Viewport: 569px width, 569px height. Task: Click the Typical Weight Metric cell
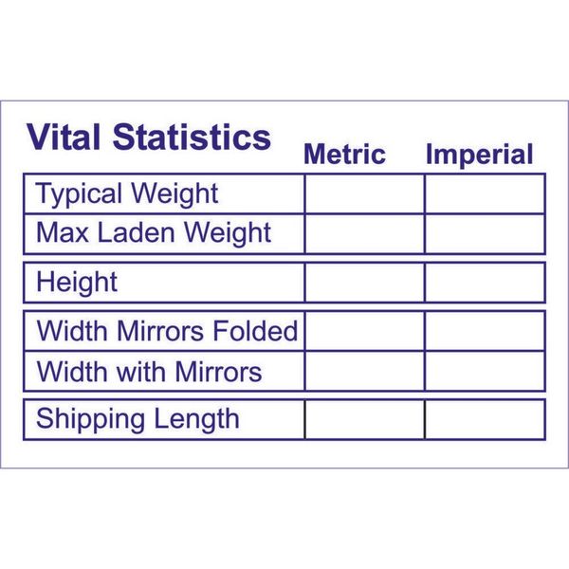tap(364, 193)
